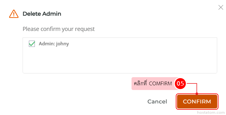Click the orange warning triangle icon

pyautogui.click(x=14, y=14)
